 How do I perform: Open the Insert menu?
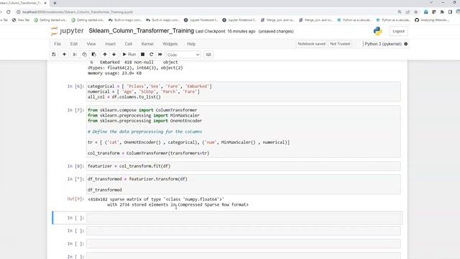tap(110, 44)
